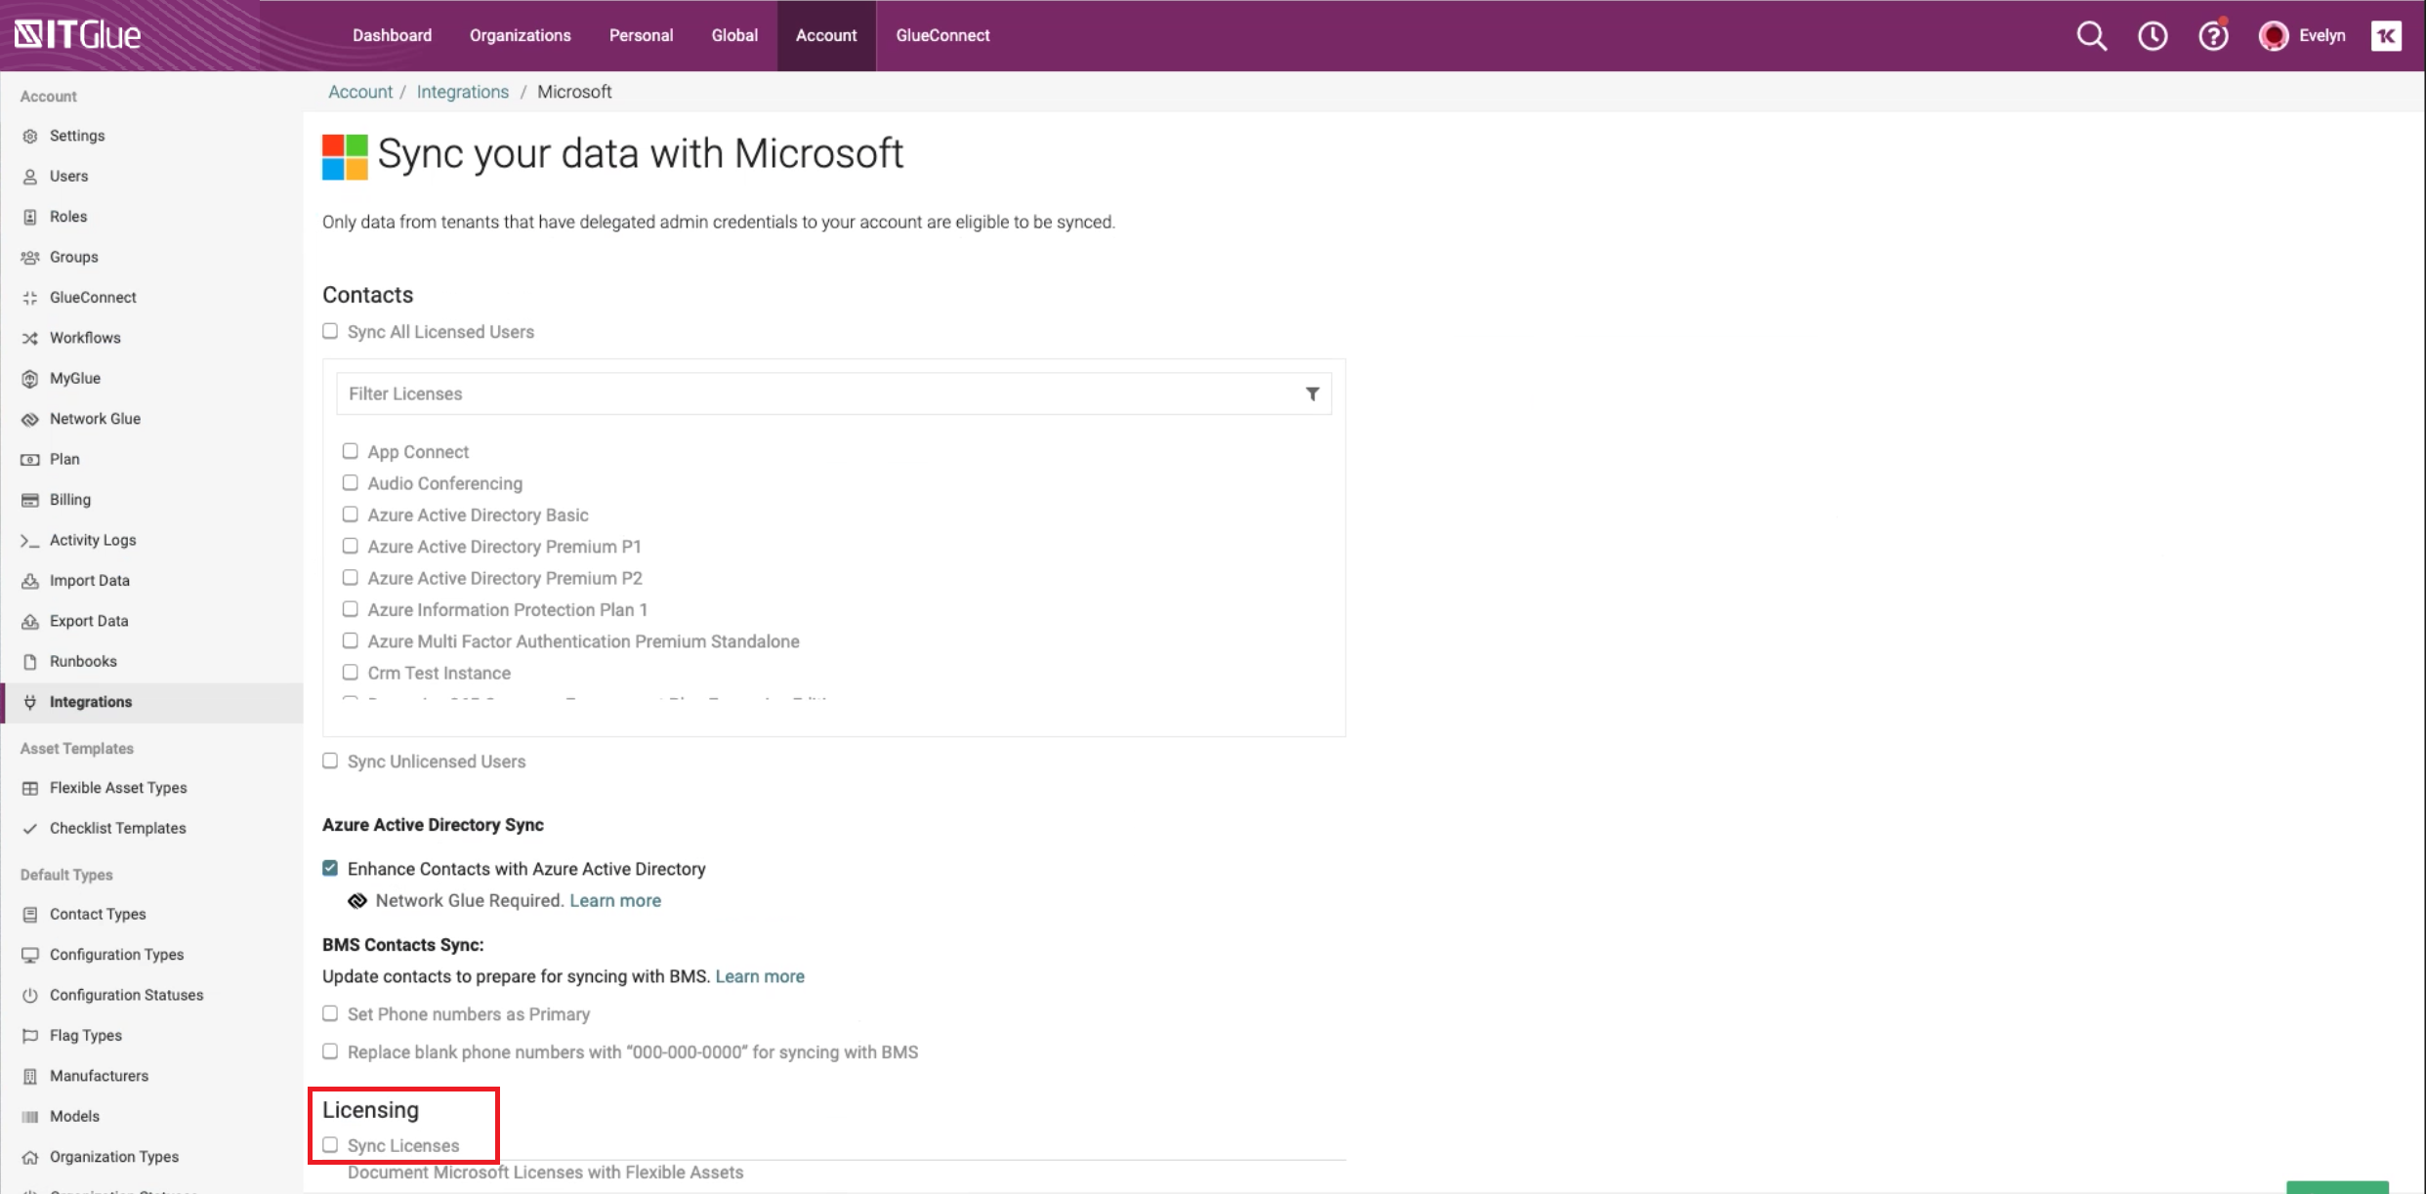Open the activity/timer icon menu
The height and width of the screenshot is (1194, 2426).
pyautogui.click(x=2154, y=35)
